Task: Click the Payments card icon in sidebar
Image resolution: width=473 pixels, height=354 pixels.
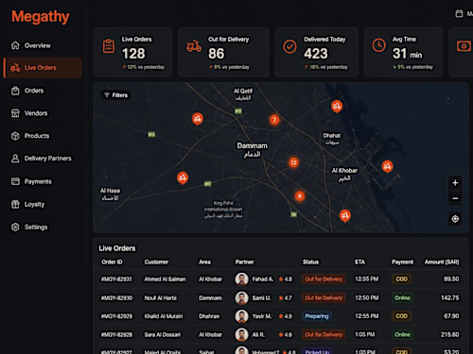Action: 15,181
